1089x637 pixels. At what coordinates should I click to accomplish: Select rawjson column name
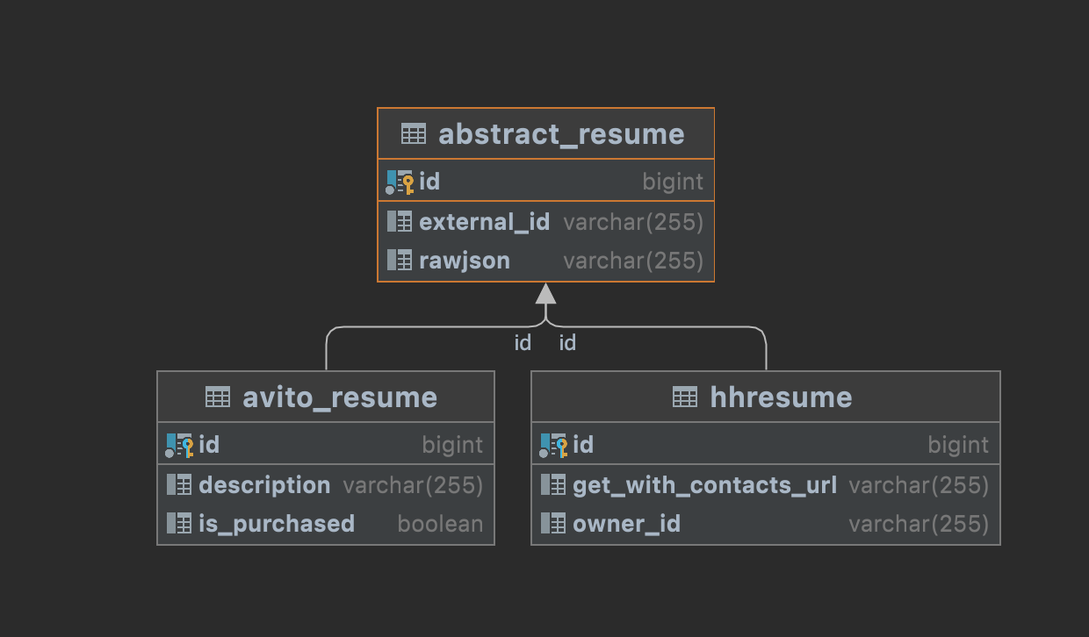pos(465,261)
